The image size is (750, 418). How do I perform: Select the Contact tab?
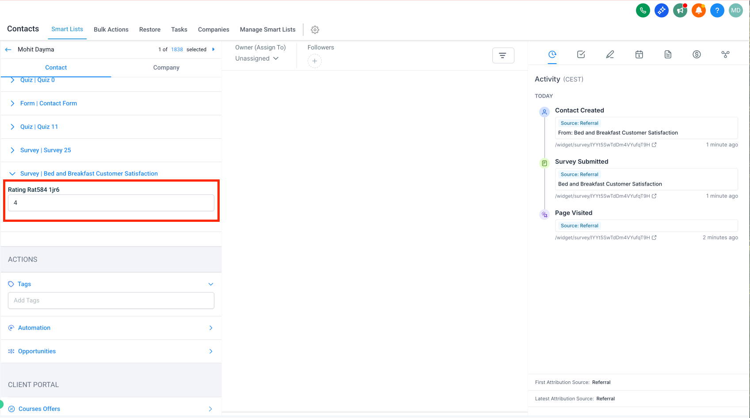click(x=56, y=68)
